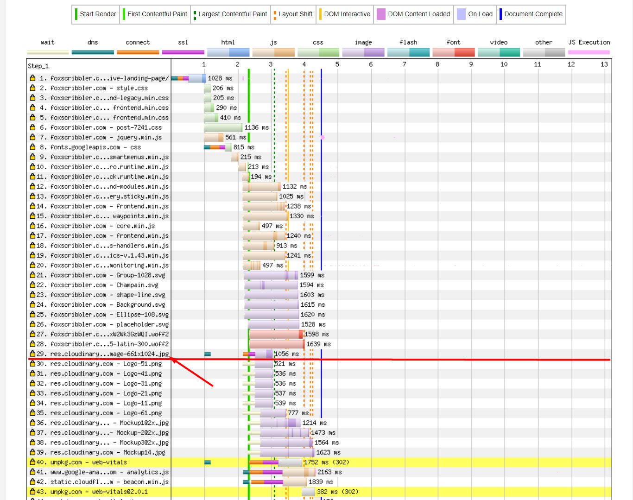Click the row 10 ro.runtime.min.js request label
The width and height of the screenshot is (633, 500).
pyautogui.click(x=109, y=166)
